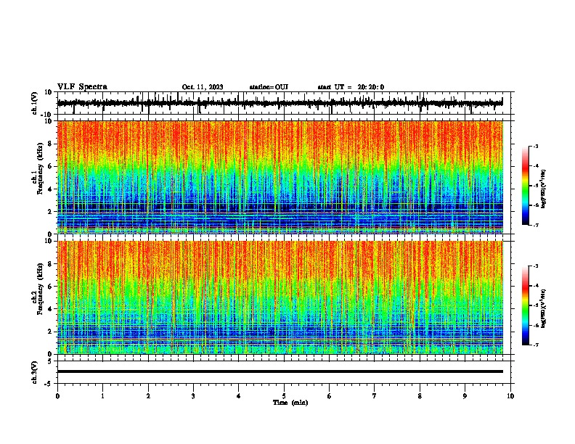Click the "4" kHz tick of ch.1 spectrogram

pos(51,189)
